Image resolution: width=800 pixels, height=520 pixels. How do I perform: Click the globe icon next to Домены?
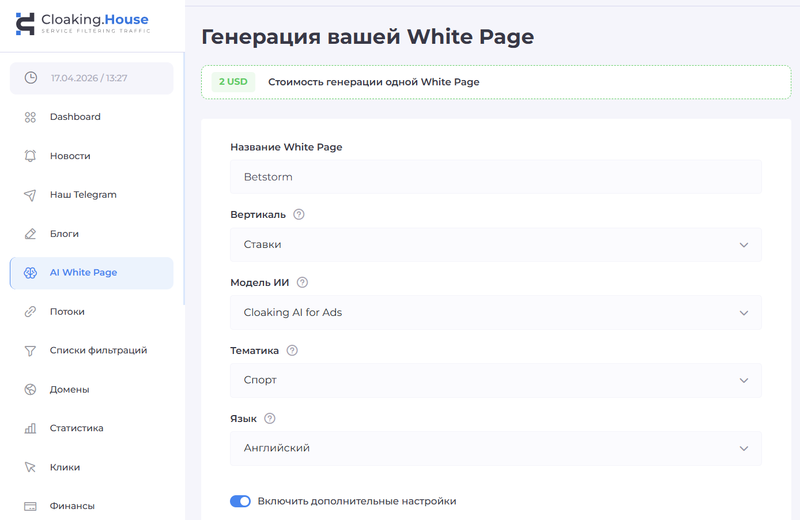click(31, 389)
